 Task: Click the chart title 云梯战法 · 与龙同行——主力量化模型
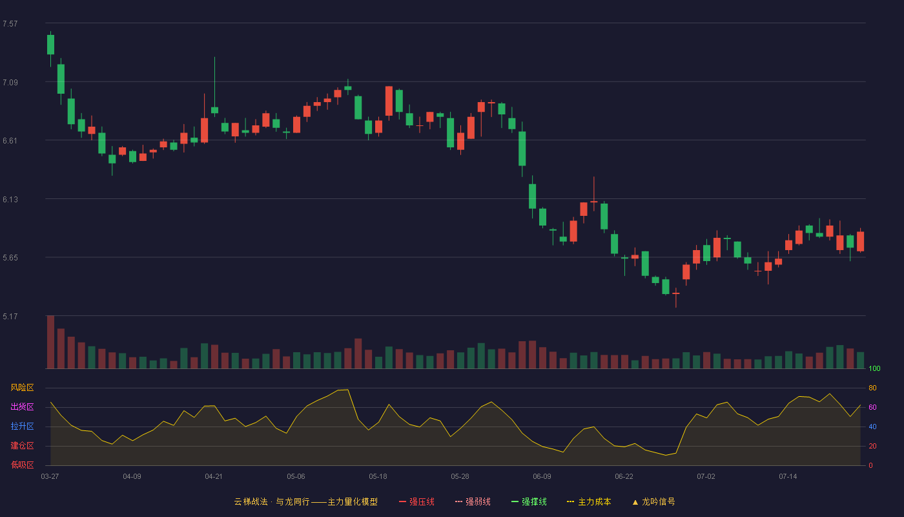[305, 501]
